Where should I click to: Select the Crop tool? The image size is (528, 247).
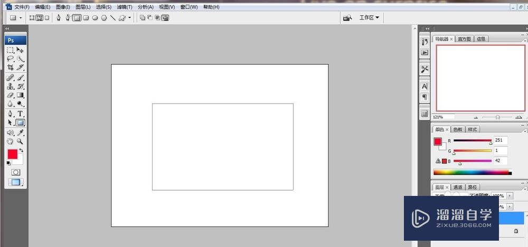(11, 67)
